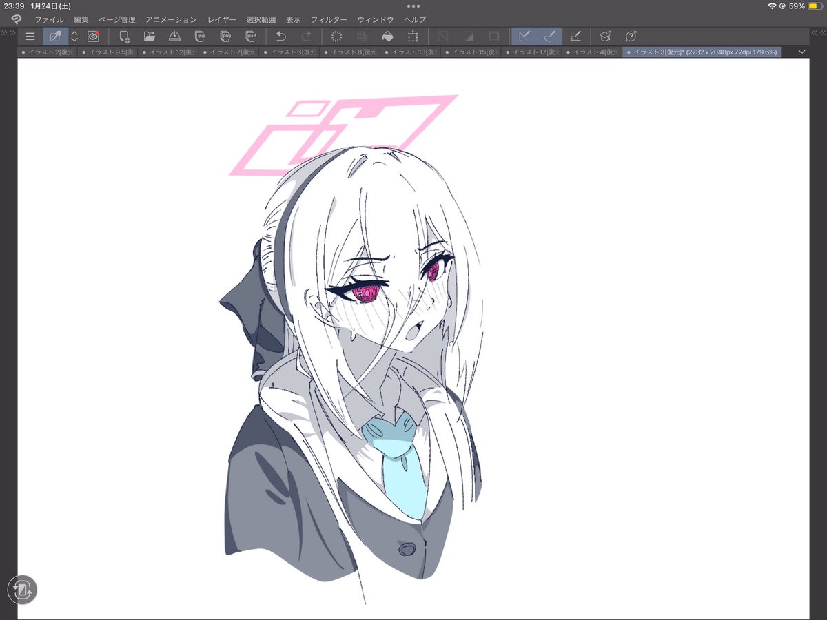The image size is (827, 620).
Task: Open the Clip Studio Paint logo menu
Action: pyautogui.click(x=15, y=19)
